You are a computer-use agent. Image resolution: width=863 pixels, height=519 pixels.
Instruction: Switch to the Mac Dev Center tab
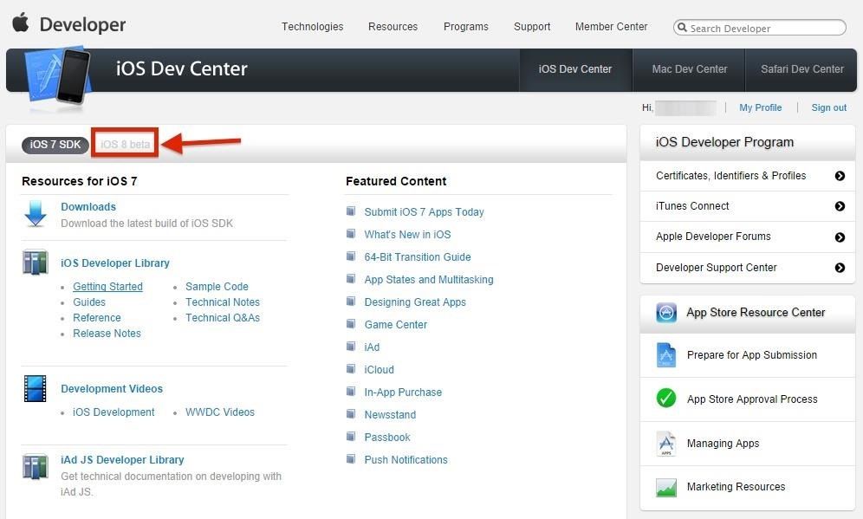click(689, 69)
